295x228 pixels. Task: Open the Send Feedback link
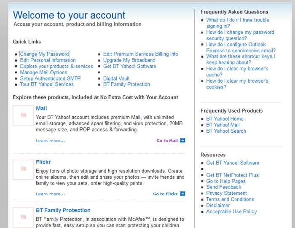224,187
